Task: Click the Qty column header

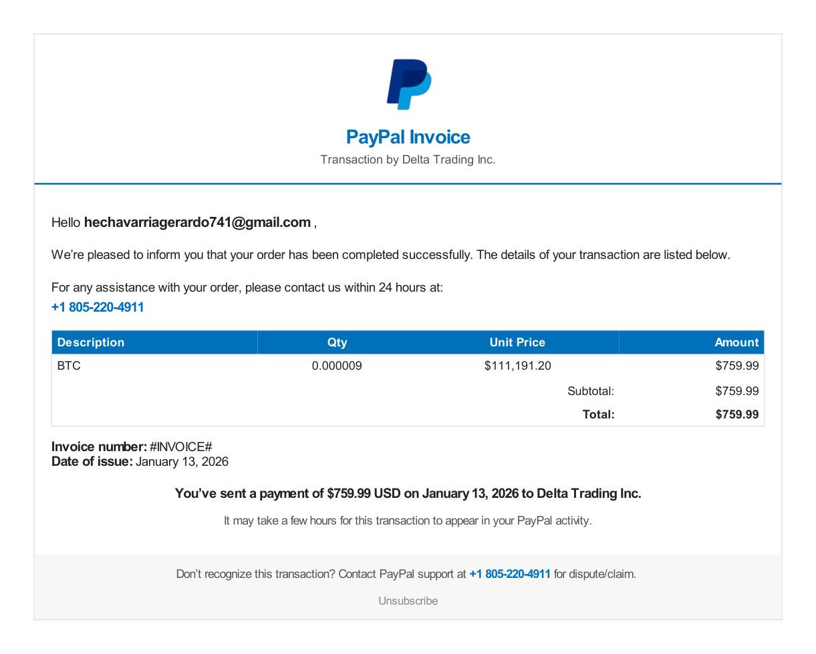Action: click(337, 342)
